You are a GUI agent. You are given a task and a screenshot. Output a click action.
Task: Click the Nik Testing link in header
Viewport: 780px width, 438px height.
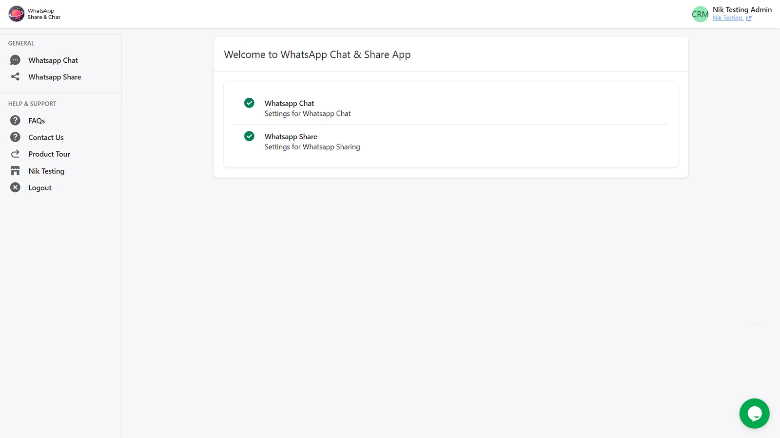[727, 18]
